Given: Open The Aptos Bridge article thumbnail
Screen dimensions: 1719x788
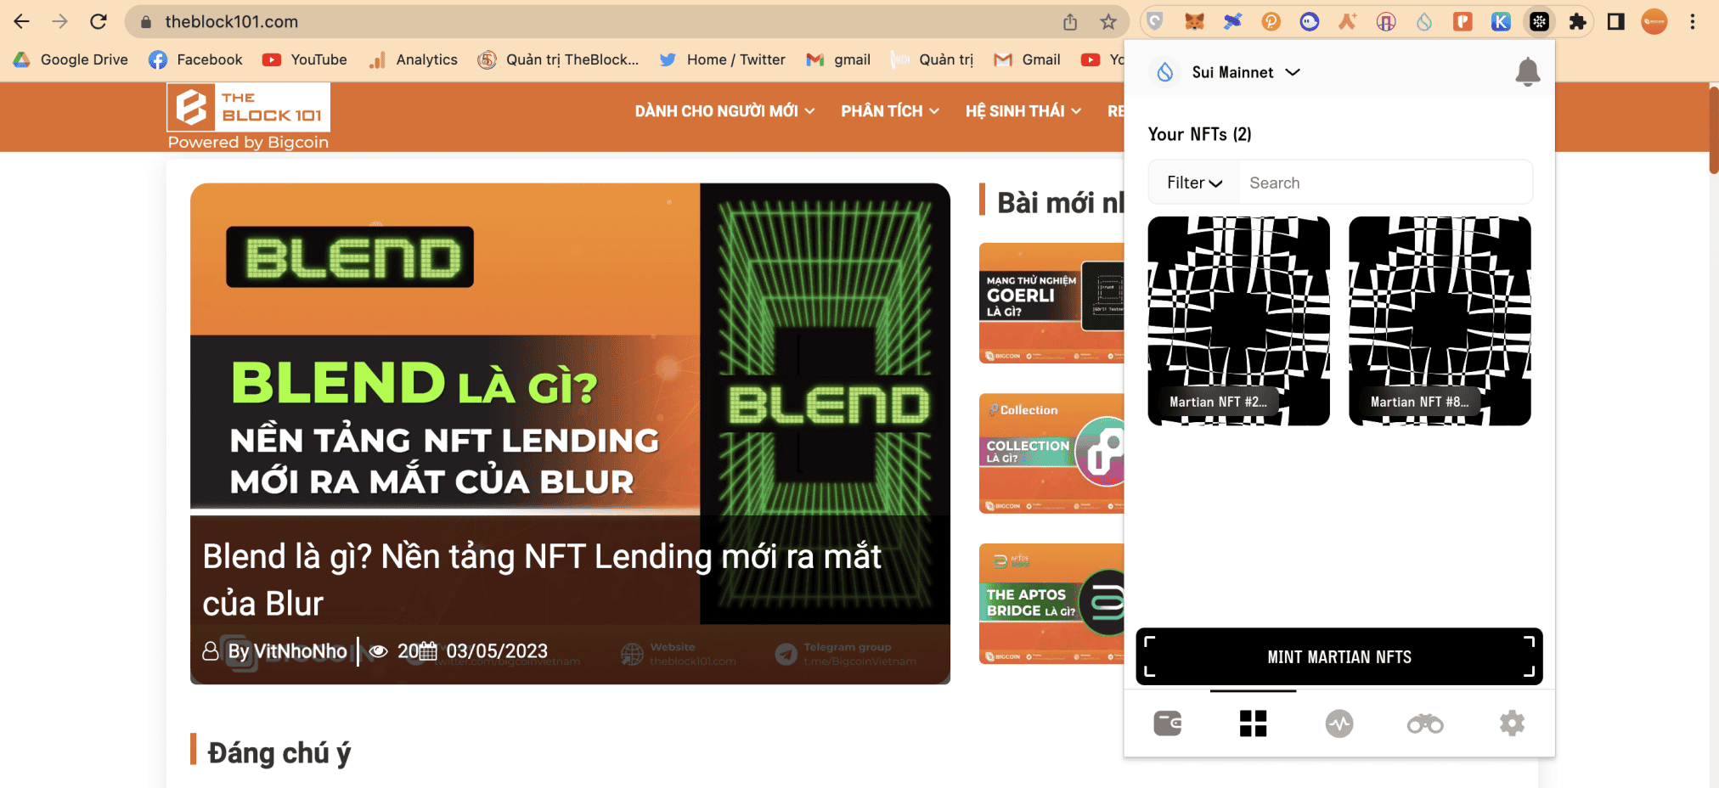Looking at the screenshot, I should tap(1051, 604).
